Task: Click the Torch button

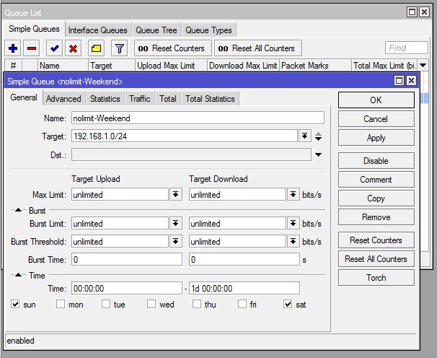Action: (376, 277)
